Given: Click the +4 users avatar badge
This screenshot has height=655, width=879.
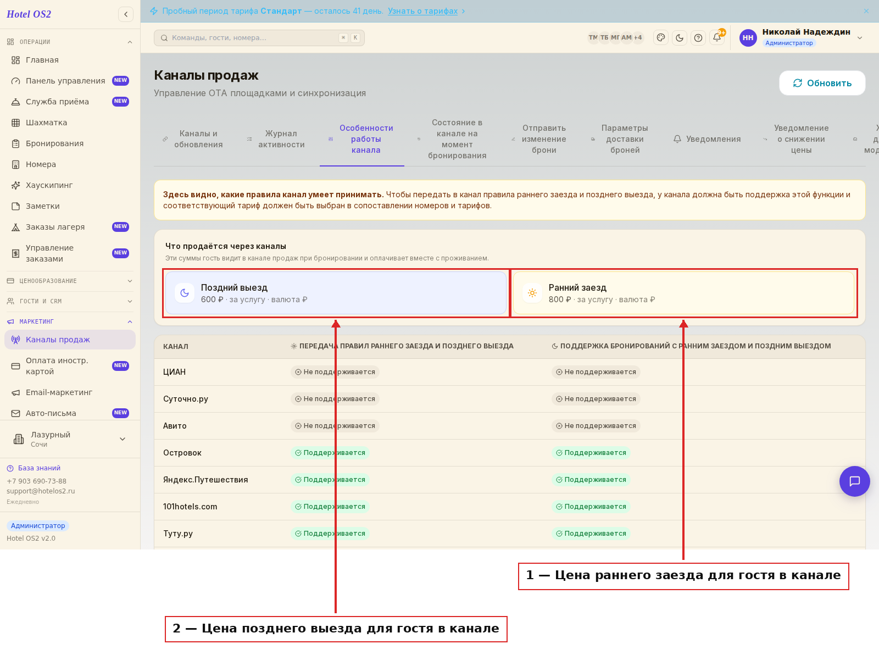Looking at the screenshot, I should coord(638,38).
